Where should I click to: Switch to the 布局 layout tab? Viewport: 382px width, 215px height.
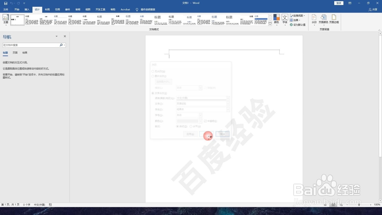click(47, 10)
